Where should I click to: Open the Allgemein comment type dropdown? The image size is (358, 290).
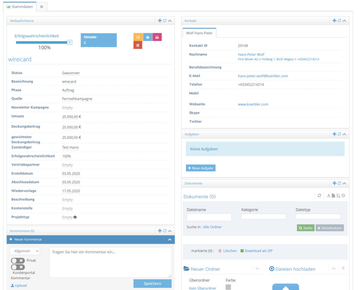[25, 251]
